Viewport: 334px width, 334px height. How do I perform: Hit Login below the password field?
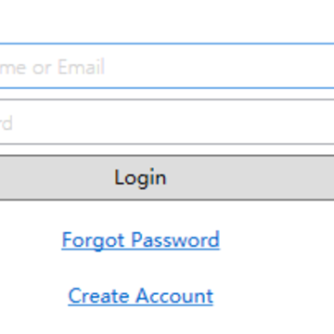click(x=167, y=178)
